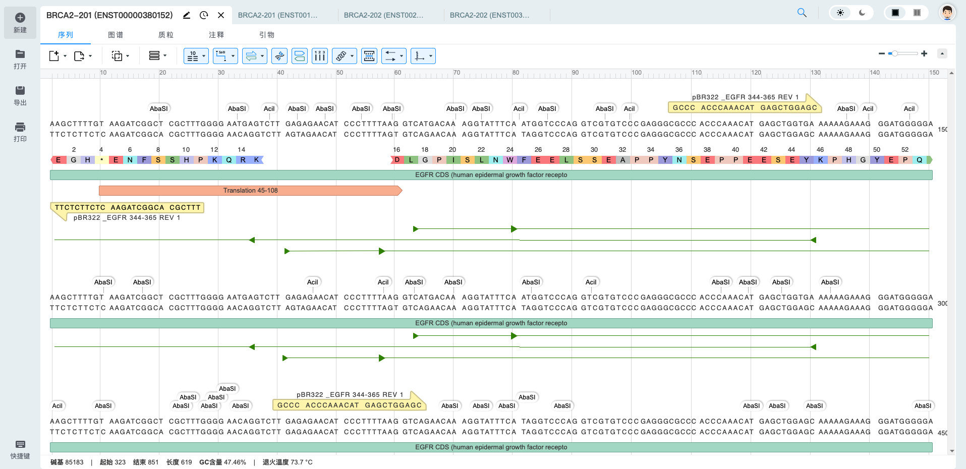Image resolution: width=966 pixels, height=469 pixels.
Task: Click the new-file-plus toolbar icon
Action: pyautogui.click(x=54, y=56)
